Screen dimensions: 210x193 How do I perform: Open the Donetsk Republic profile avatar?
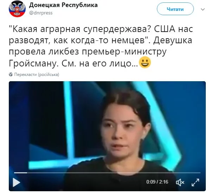click(x=17, y=9)
